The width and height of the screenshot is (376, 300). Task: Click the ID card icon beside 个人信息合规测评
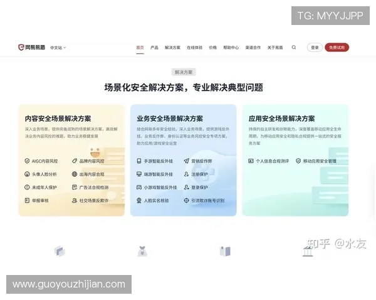tap(251, 161)
